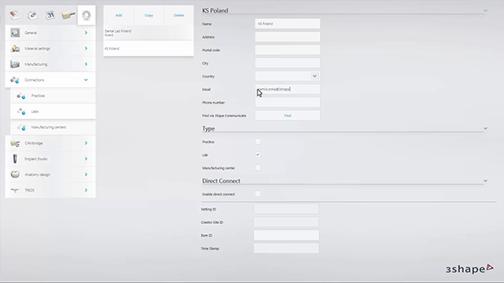Enable the Practice type checkbox
The width and height of the screenshot is (504, 283).
pyautogui.click(x=258, y=141)
